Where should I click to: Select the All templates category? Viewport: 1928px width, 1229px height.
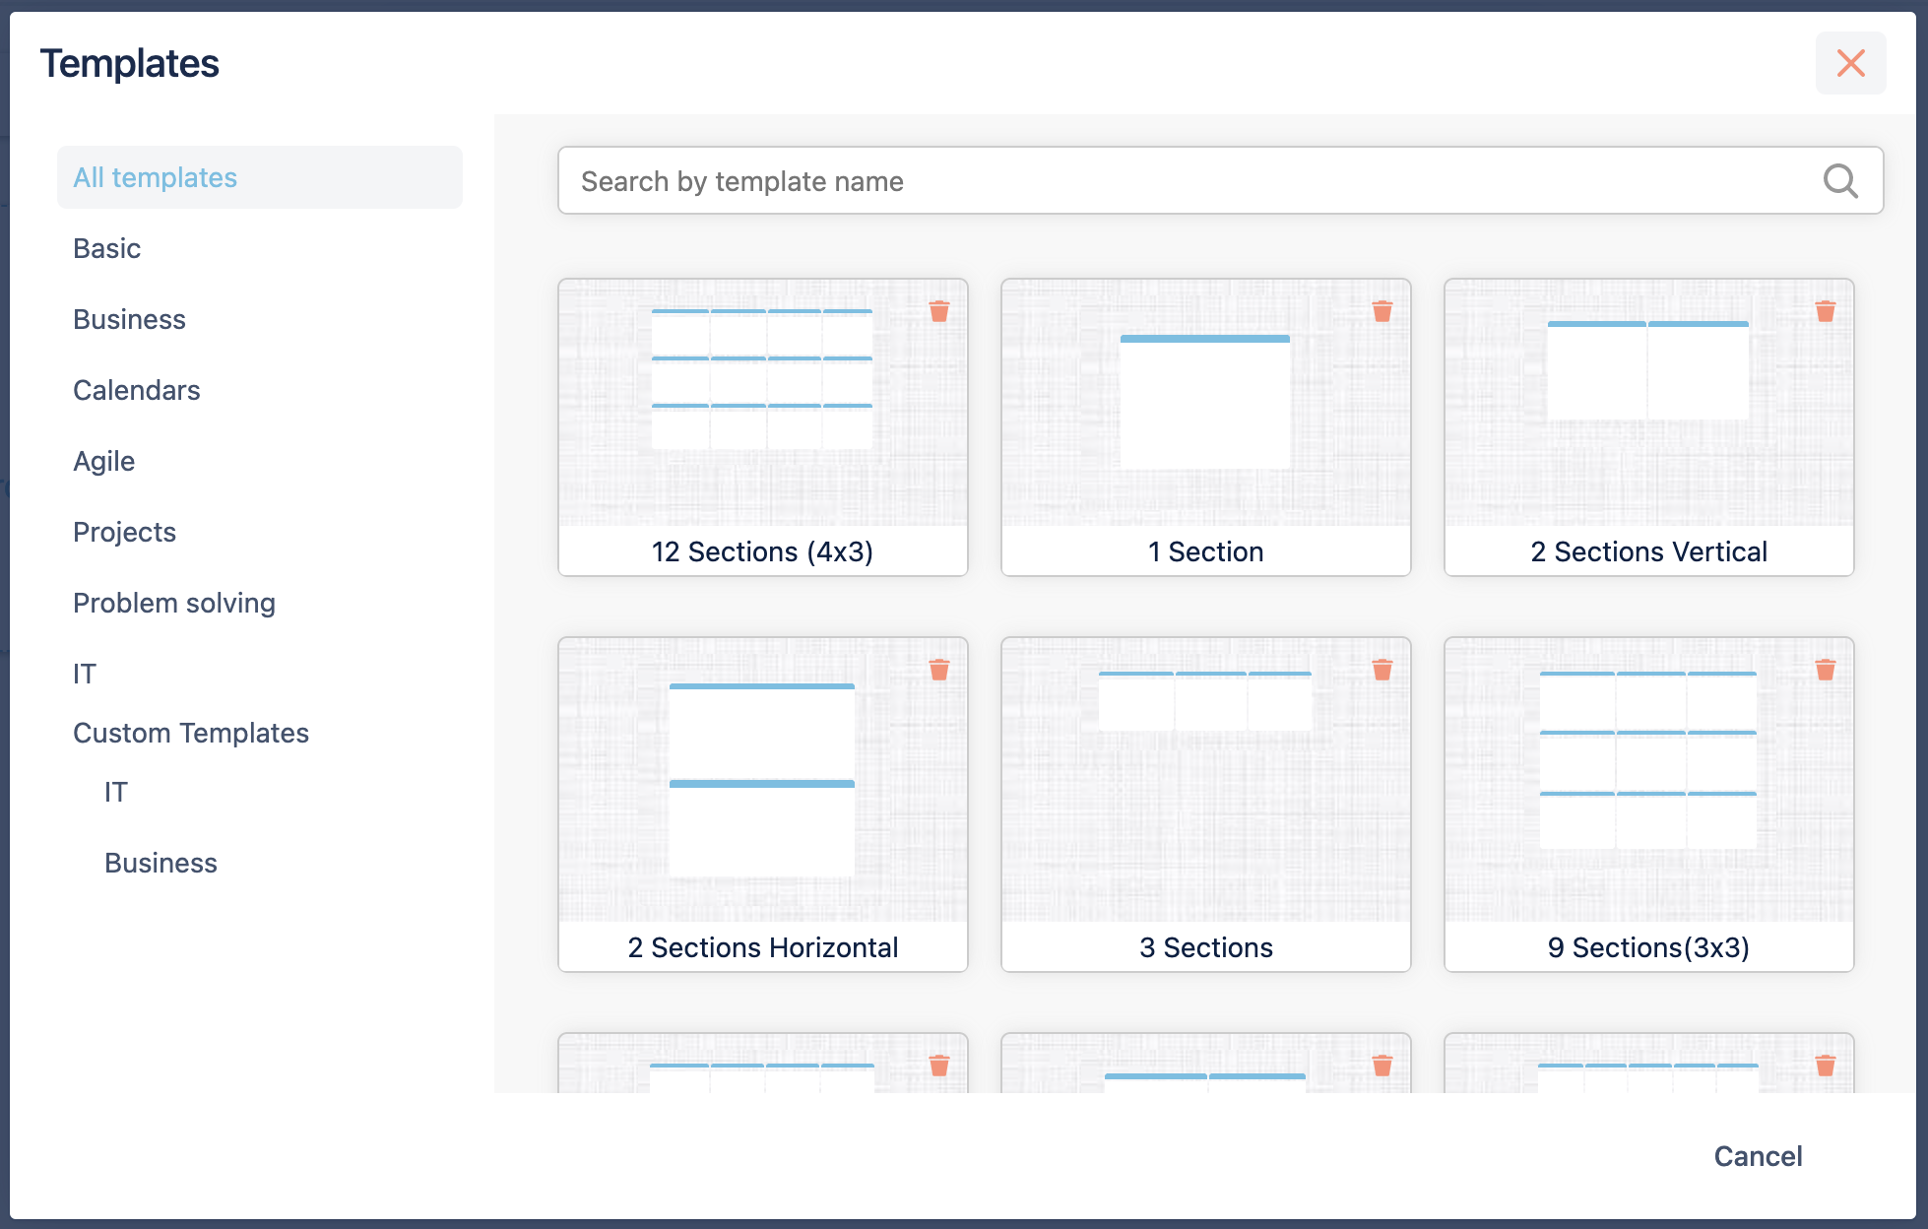point(156,177)
